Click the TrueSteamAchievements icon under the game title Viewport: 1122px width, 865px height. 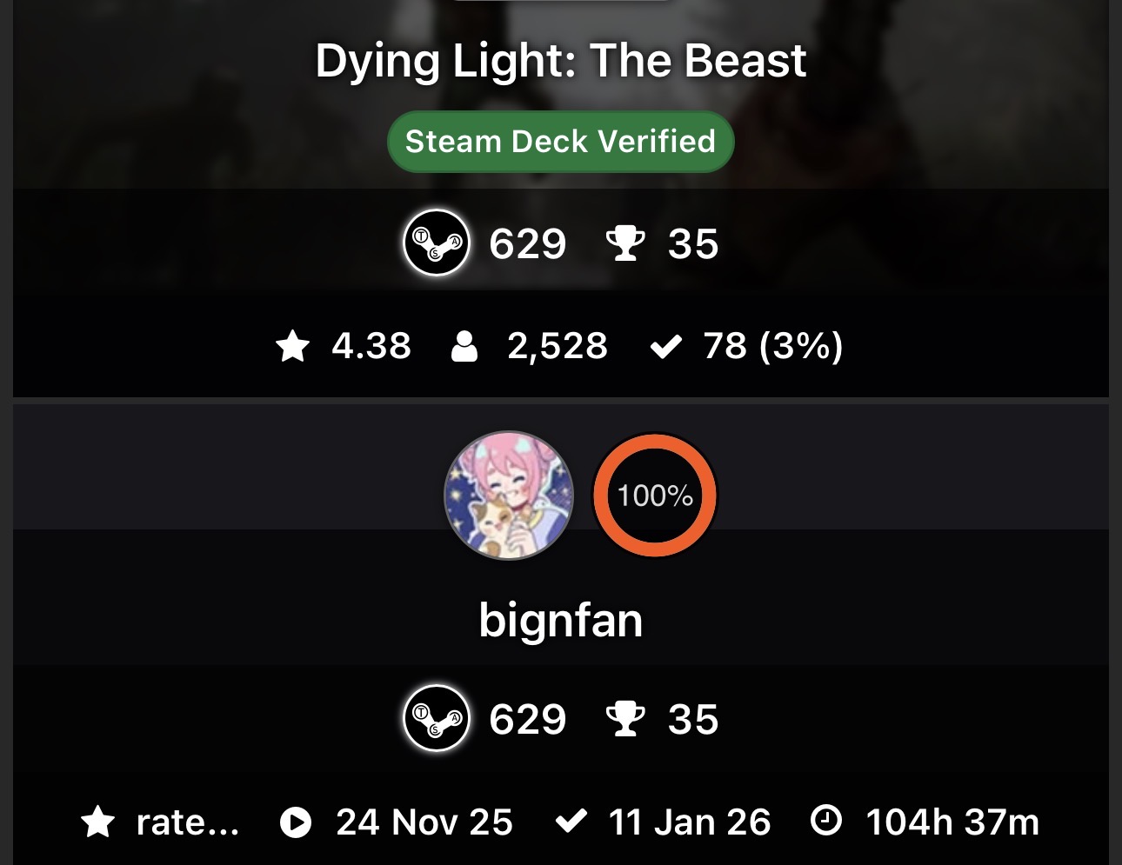[437, 243]
